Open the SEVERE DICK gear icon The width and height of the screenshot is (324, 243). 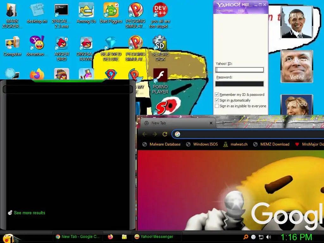click(x=160, y=48)
